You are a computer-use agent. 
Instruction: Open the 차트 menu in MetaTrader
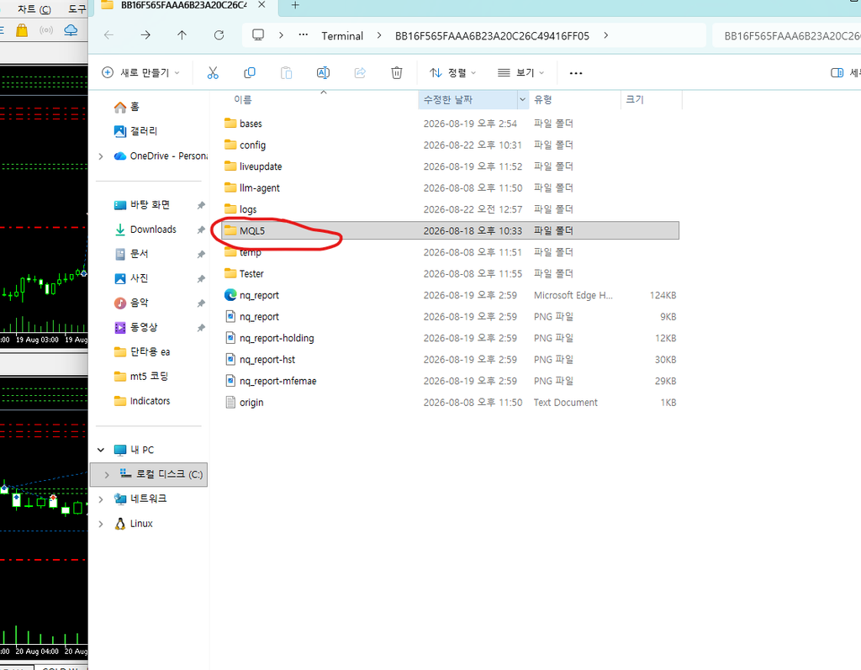coord(34,8)
